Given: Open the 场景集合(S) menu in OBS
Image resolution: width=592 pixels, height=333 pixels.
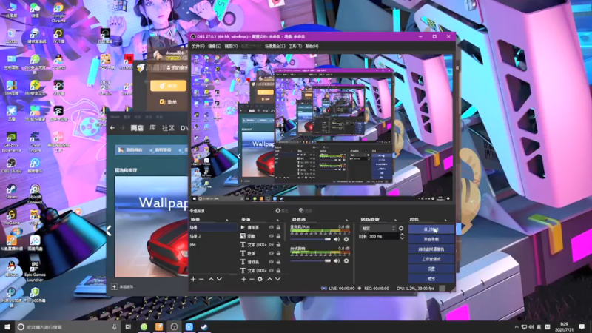Looking at the screenshot, I should [x=275, y=47].
